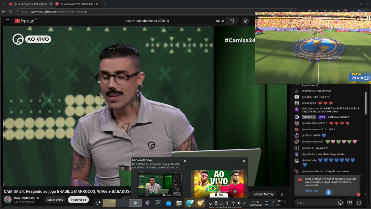Expand hidden system tray icons

point(245,203)
